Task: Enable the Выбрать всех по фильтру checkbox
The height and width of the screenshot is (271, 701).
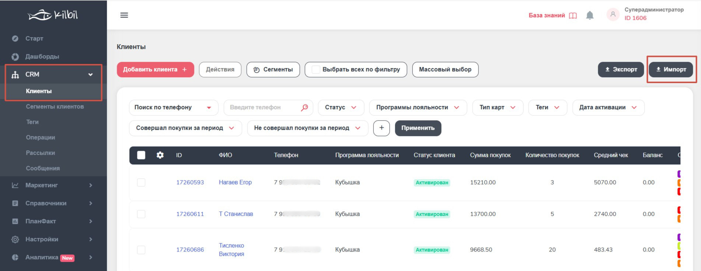Action: [316, 69]
